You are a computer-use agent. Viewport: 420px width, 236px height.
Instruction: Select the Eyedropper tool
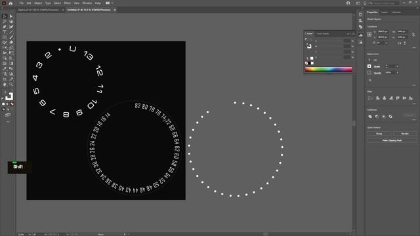5,68
